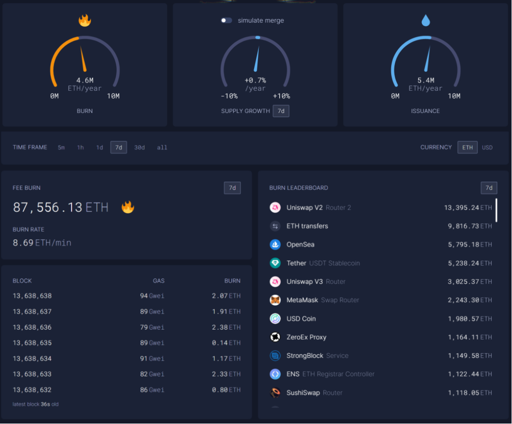Click the BLOCK column header
512x424 pixels.
[22, 281]
